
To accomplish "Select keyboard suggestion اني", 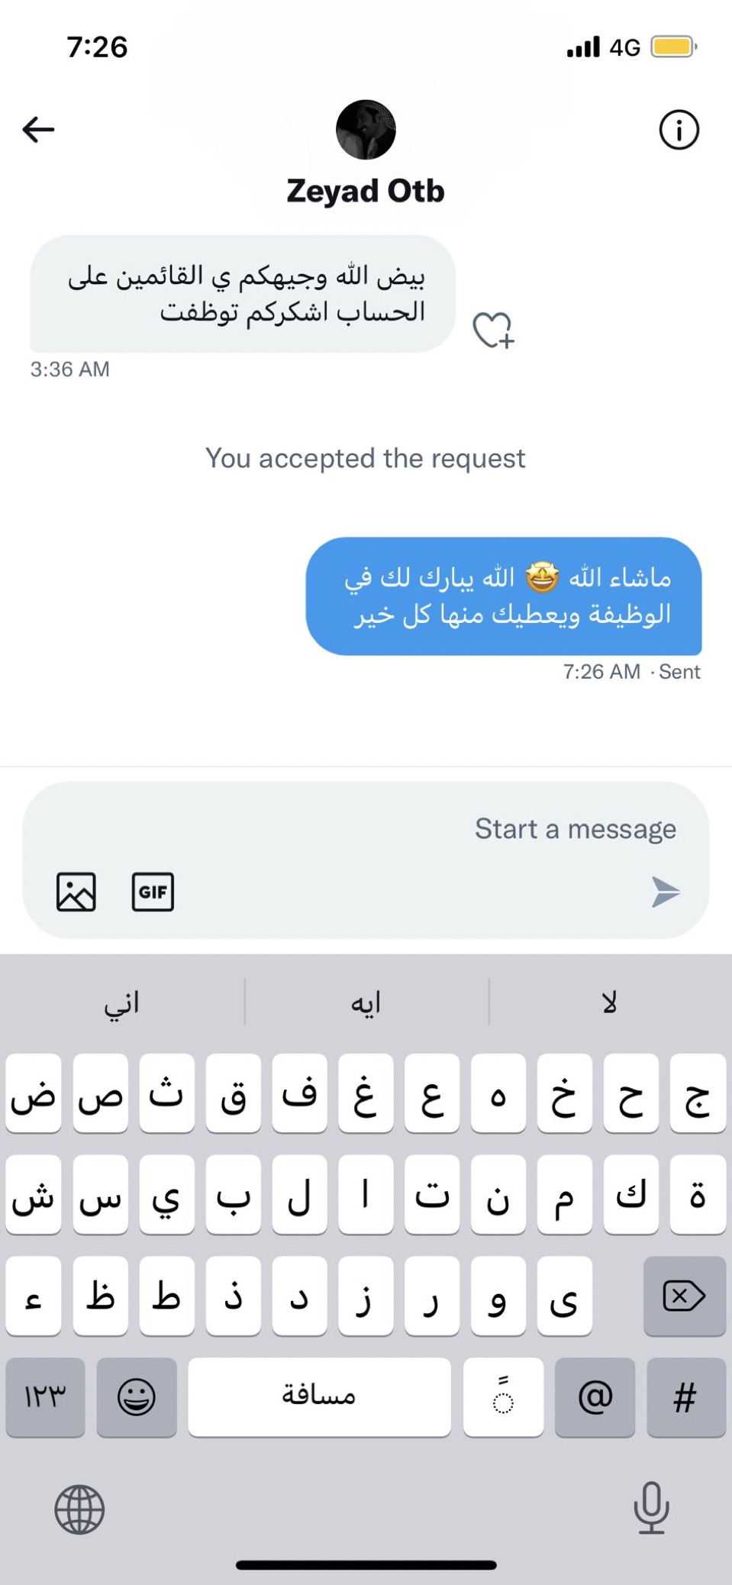I will click(122, 1002).
